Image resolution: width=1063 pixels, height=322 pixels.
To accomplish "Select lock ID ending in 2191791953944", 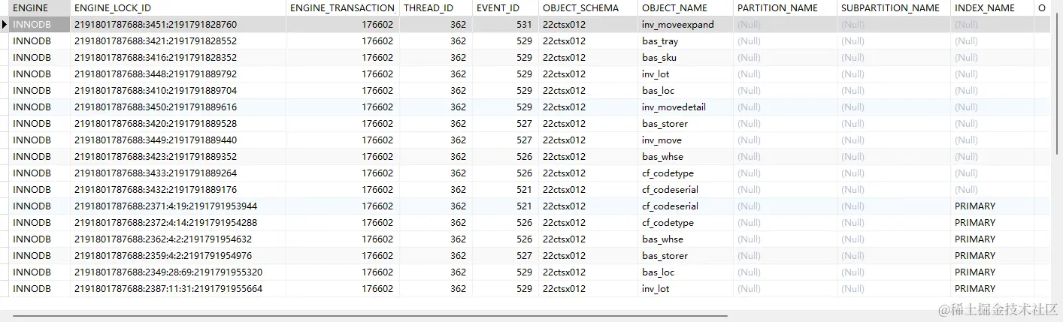I will coord(178,206).
